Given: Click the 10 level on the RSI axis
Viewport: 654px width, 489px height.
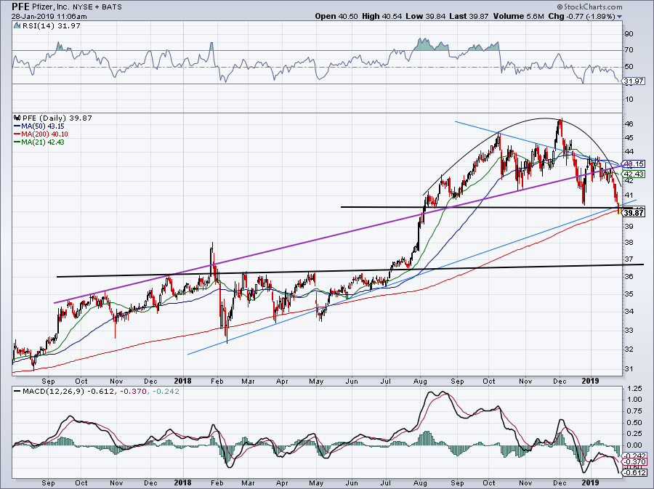Looking at the screenshot, I should click(629, 100).
